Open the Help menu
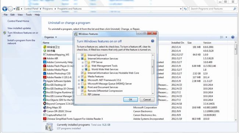The image size is (239, 133). (37, 15)
